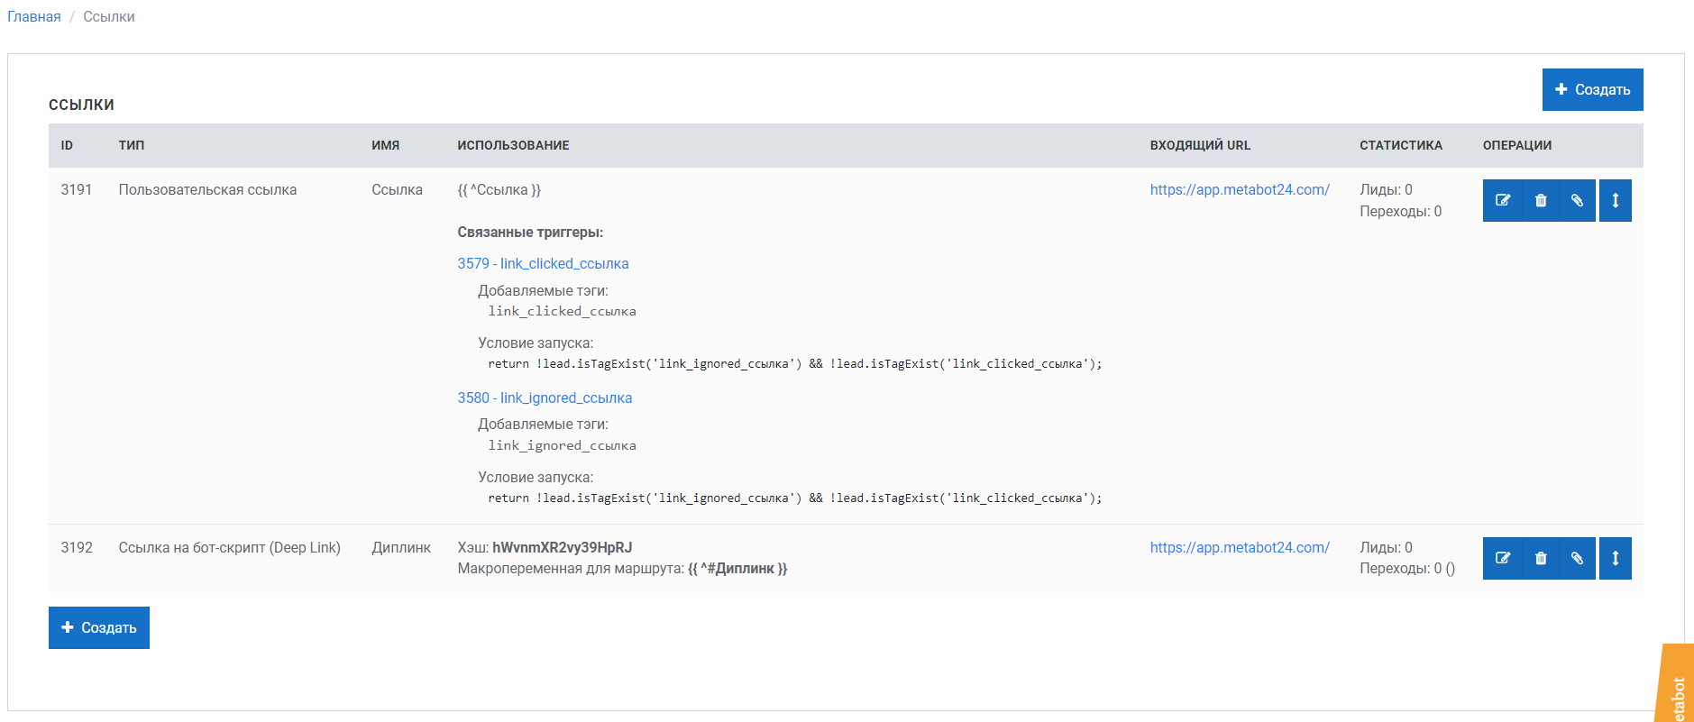Open the incoming URL for link 3191

(x=1240, y=189)
